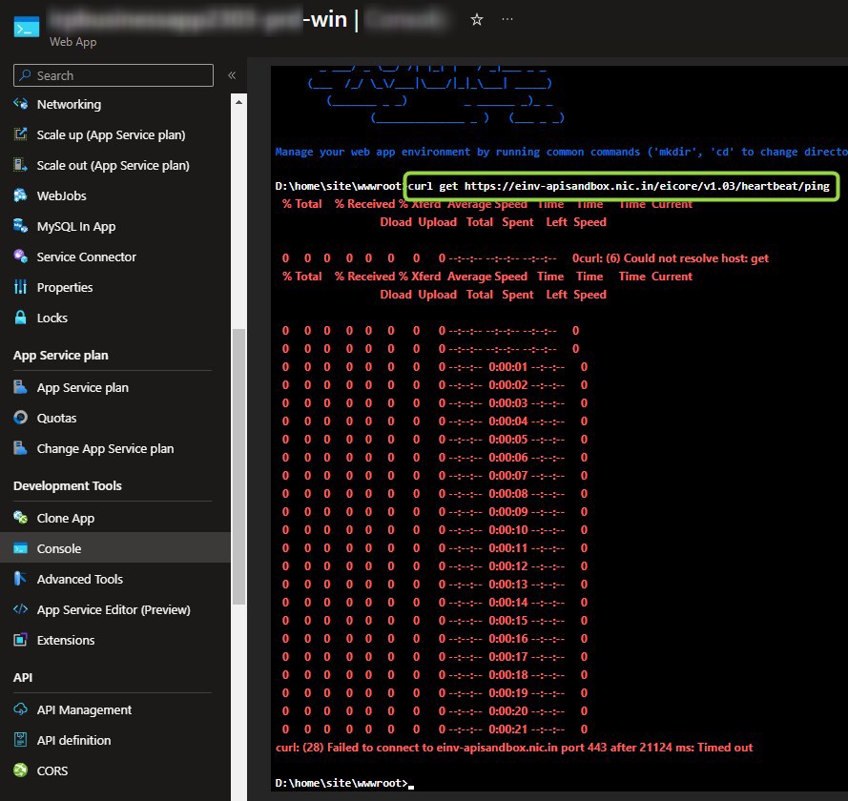The image size is (848, 801).
Task: Open the Advanced Tools icon
Action: tap(19, 579)
